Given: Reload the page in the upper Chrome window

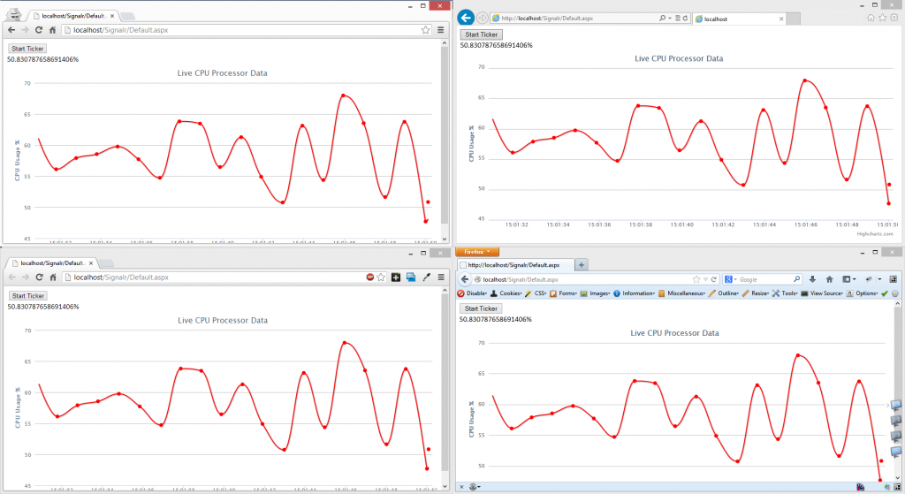Looking at the screenshot, I should click(x=39, y=30).
